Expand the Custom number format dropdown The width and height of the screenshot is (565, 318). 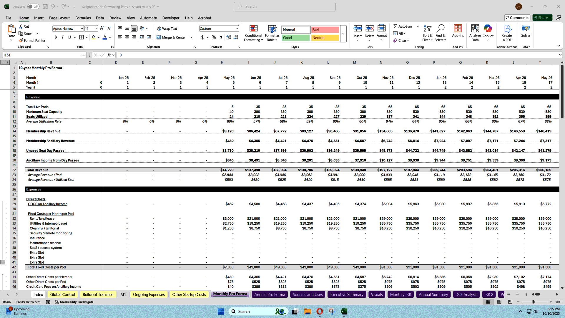click(x=237, y=29)
